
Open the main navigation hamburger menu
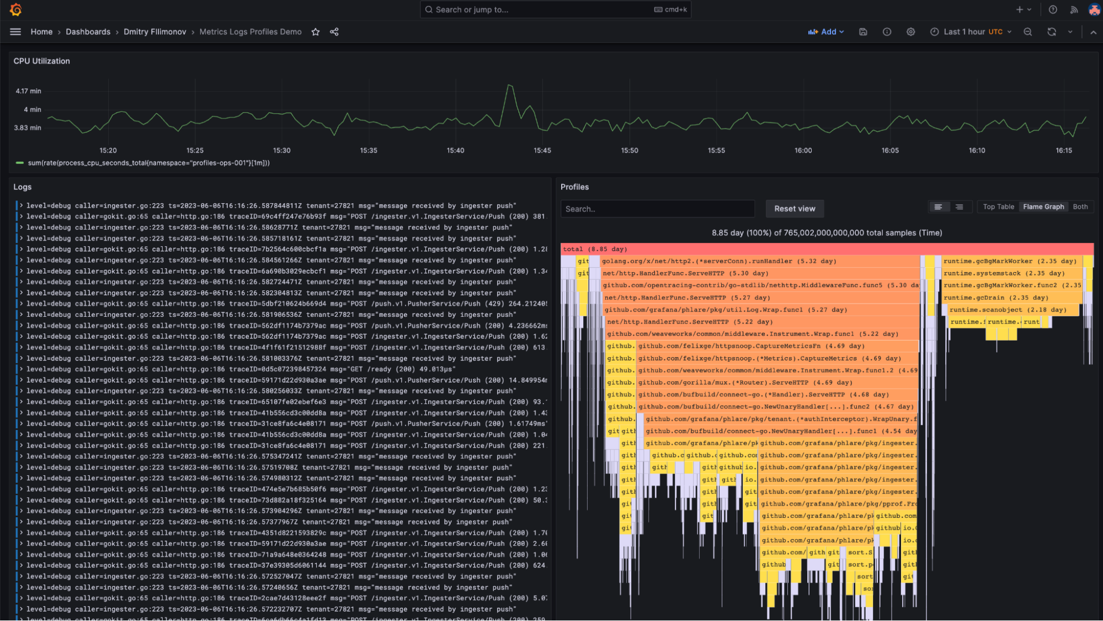point(15,31)
